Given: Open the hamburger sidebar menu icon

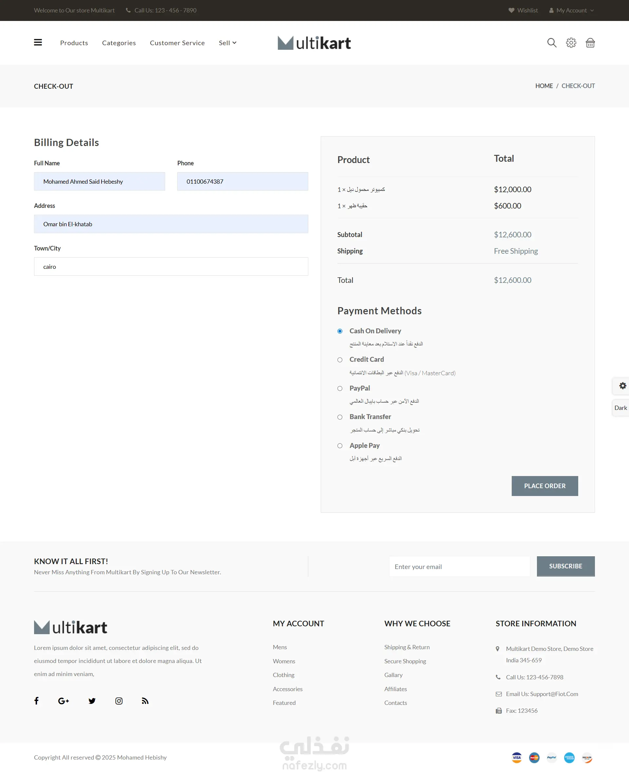Looking at the screenshot, I should pos(38,42).
